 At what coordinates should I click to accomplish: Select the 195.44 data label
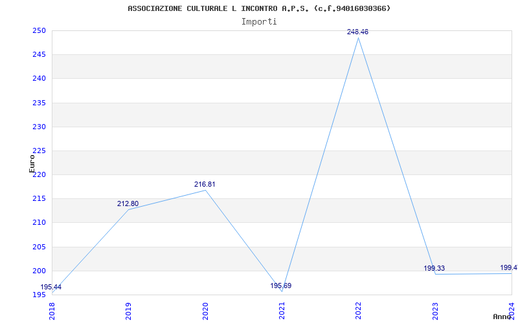tap(51, 287)
